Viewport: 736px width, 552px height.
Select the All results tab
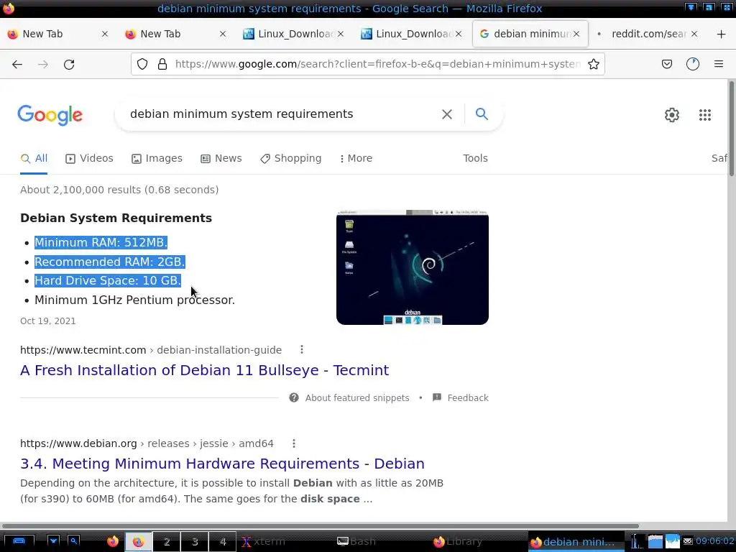pos(34,158)
